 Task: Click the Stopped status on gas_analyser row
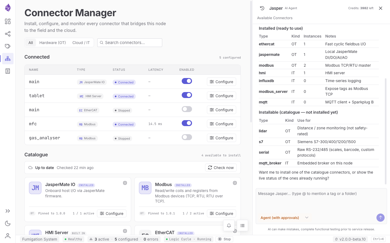122,139
